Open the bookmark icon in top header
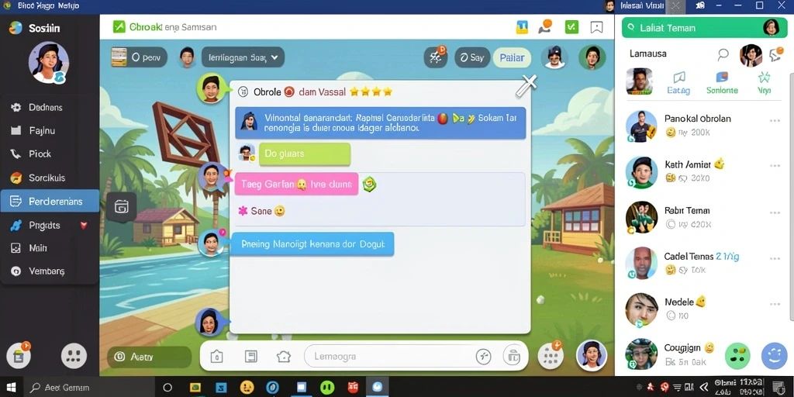Viewport: 794px width, 397px height. (x=596, y=27)
